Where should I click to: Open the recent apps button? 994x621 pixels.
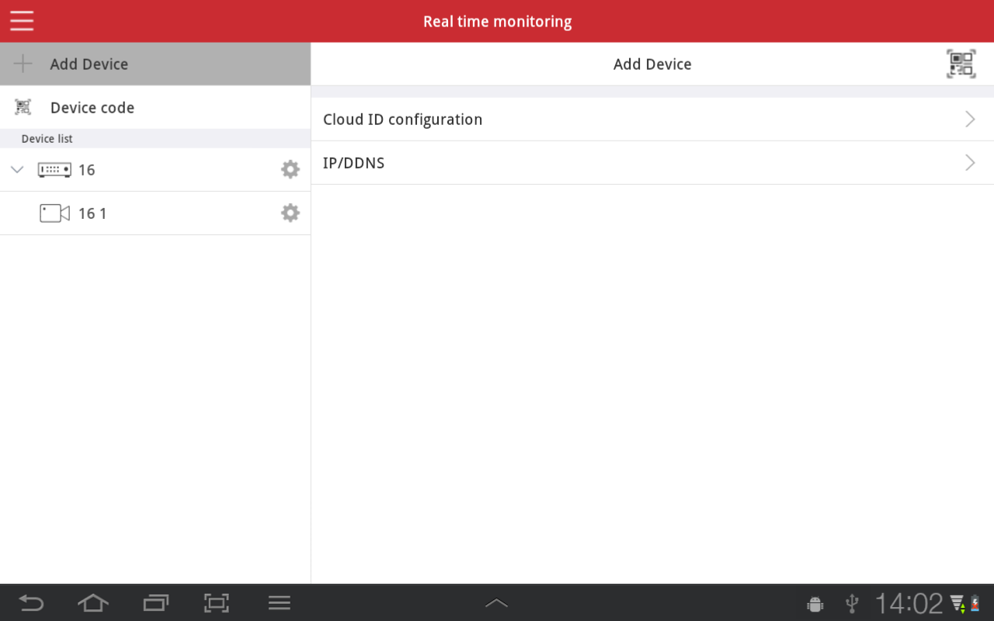pyautogui.click(x=156, y=602)
